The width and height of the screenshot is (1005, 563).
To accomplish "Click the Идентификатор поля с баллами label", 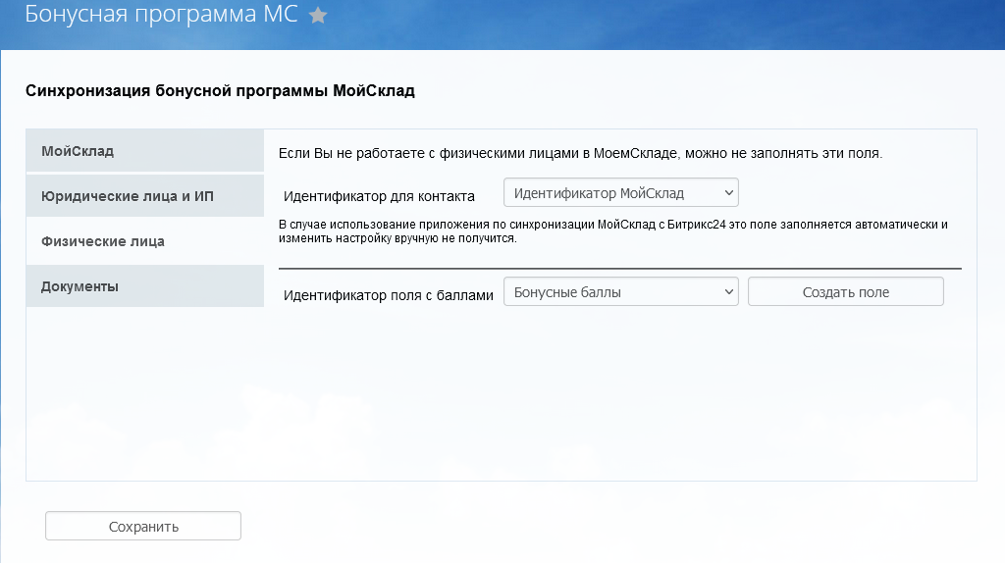I will pos(388,294).
